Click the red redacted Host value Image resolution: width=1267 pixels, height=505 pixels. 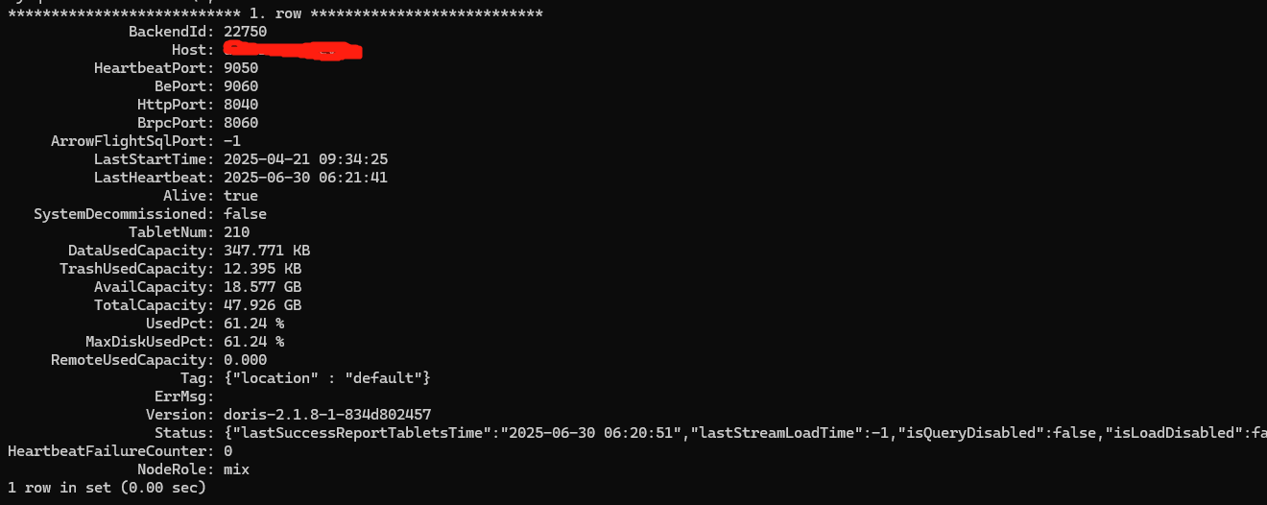[x=293, y=50]
